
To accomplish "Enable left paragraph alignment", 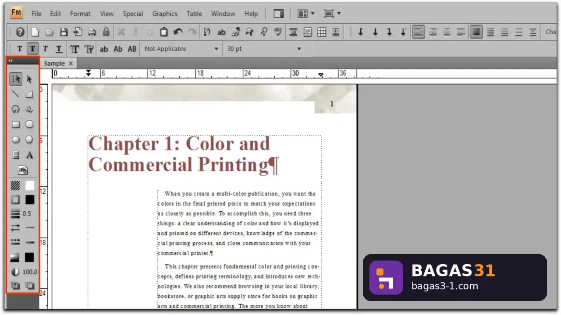I will point(419,32).
